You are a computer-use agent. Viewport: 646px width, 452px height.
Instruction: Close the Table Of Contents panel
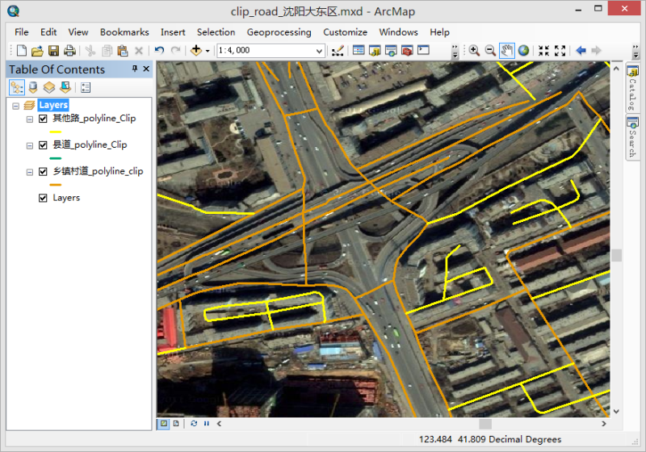point(146,69)
